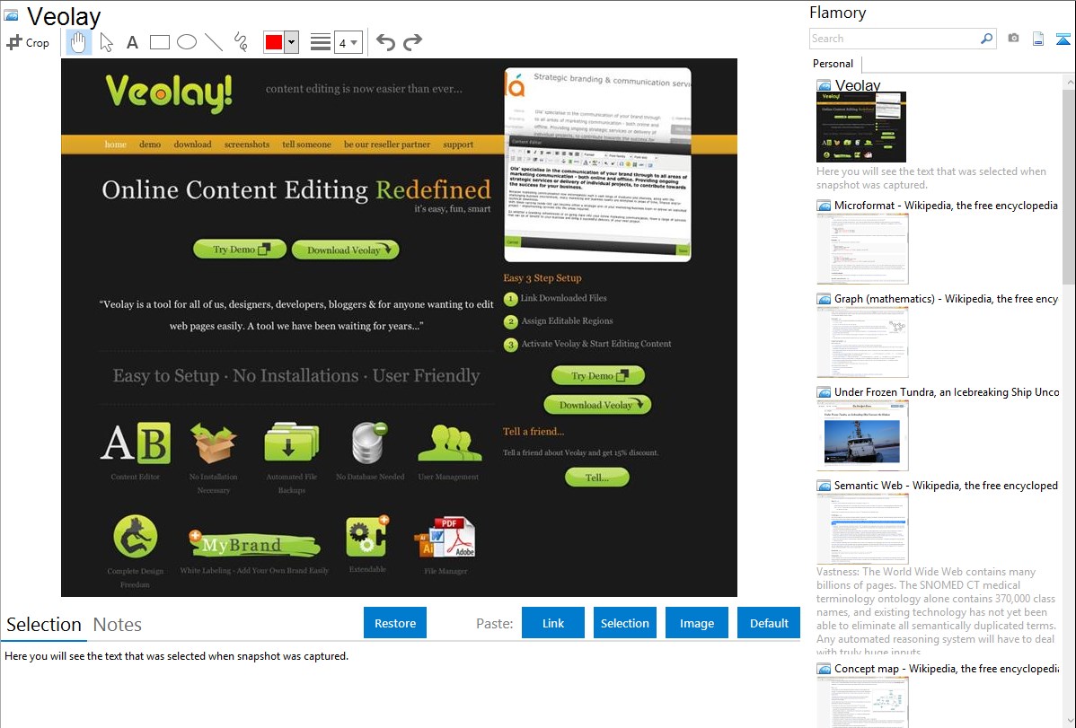This screenshot has width=1076, height=728.
Task: Click the Restore button
Action: pyautogui.click(x=395, y=623)
